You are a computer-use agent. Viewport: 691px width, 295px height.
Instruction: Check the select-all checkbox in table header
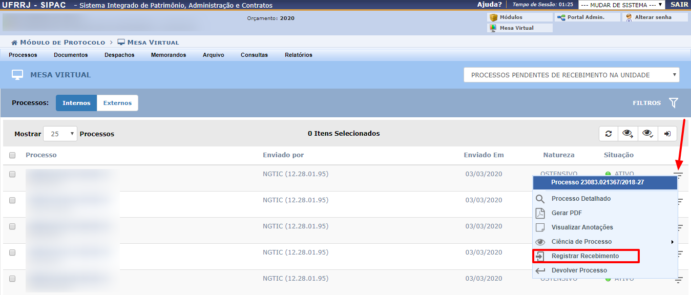tap(12, 155)
